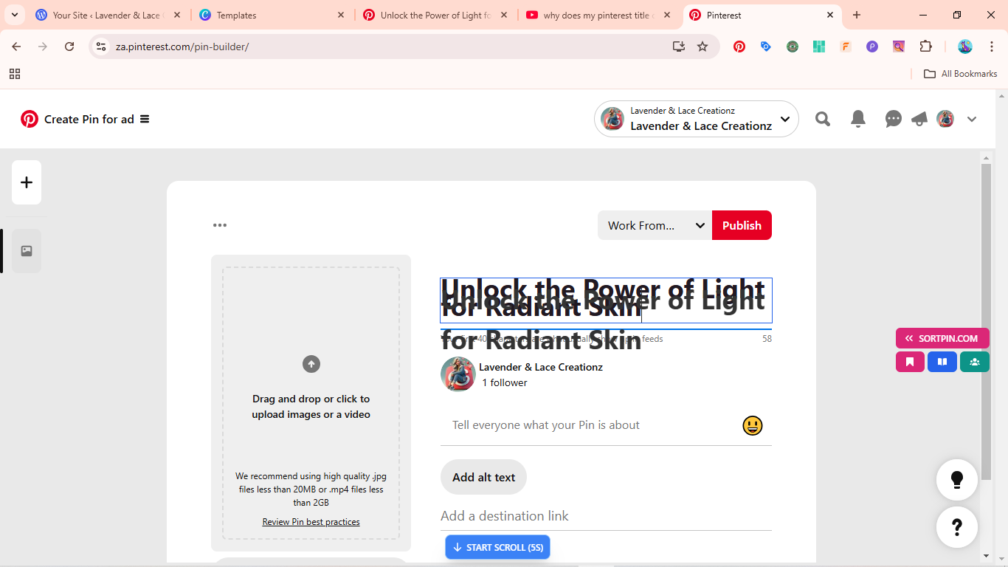Open the Chrome three-dot menu

[992, 47]
